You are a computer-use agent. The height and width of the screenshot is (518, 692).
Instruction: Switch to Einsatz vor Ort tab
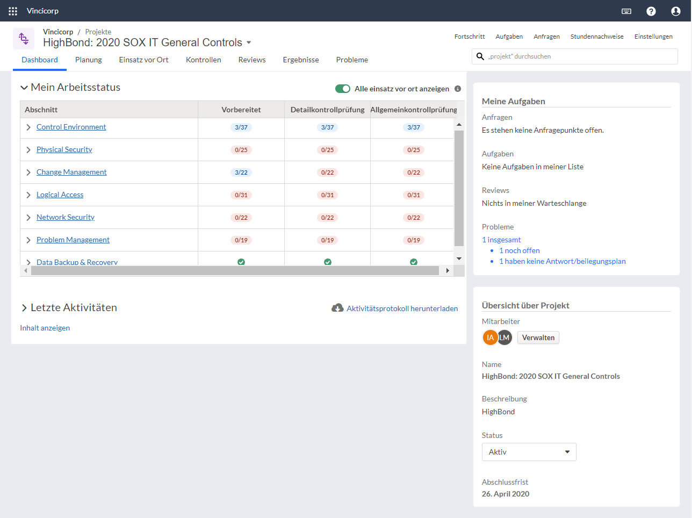click(144, 60)
